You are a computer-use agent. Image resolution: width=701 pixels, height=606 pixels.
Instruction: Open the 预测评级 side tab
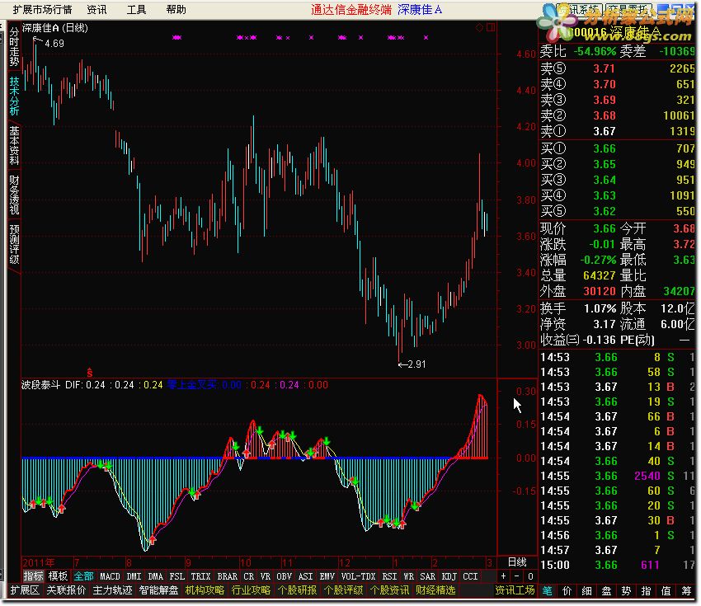point(14,244)
